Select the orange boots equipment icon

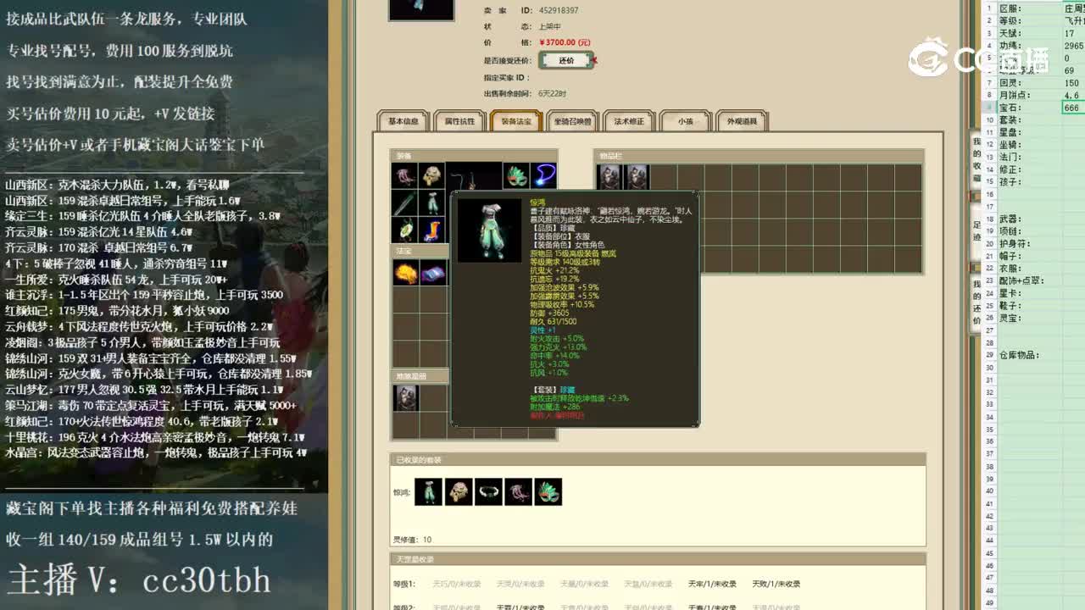pos(431,230)
